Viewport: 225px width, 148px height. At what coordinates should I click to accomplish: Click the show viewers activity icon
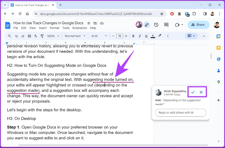[147, 25]
